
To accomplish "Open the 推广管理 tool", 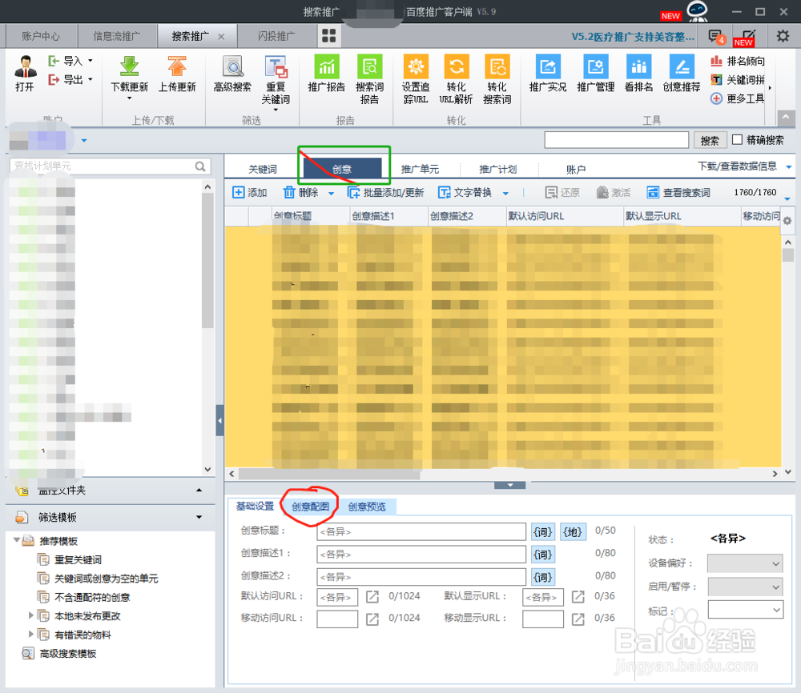I will tap(595, 66).
